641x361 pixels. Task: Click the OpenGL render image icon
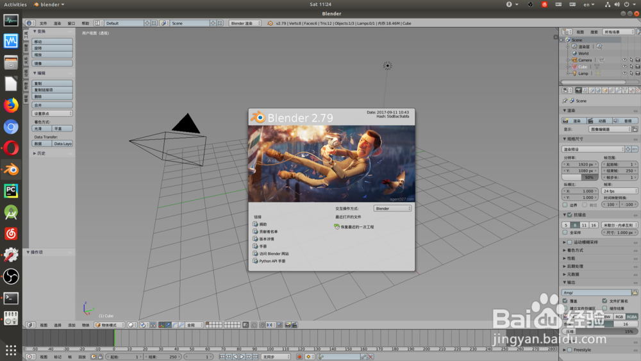tap(288, 325)
